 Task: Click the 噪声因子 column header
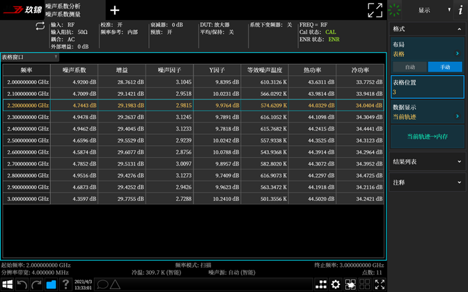click(x=169, y=70)
